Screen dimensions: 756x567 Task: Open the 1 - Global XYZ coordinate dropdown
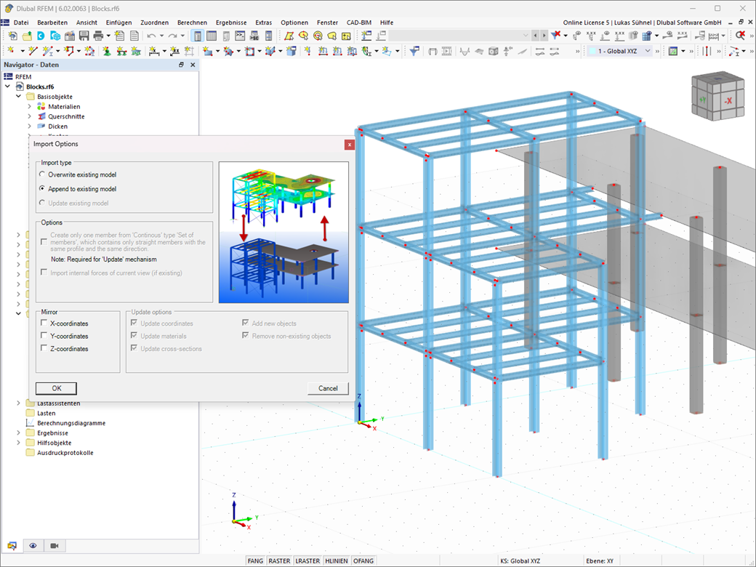(x=620, y=51)
